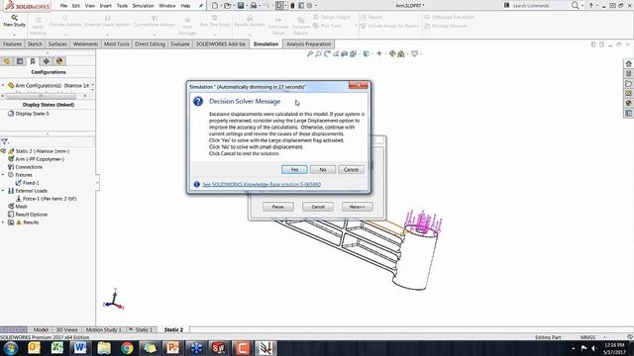Click the Apply Scene icon in the view toolbar

click(400, 53)
